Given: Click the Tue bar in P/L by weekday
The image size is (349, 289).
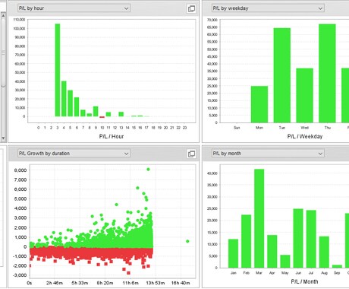Looking at the screenshot, I should [x=282, y=75].
